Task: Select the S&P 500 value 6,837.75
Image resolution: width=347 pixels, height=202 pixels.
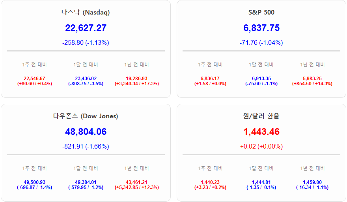Action: 261,28
